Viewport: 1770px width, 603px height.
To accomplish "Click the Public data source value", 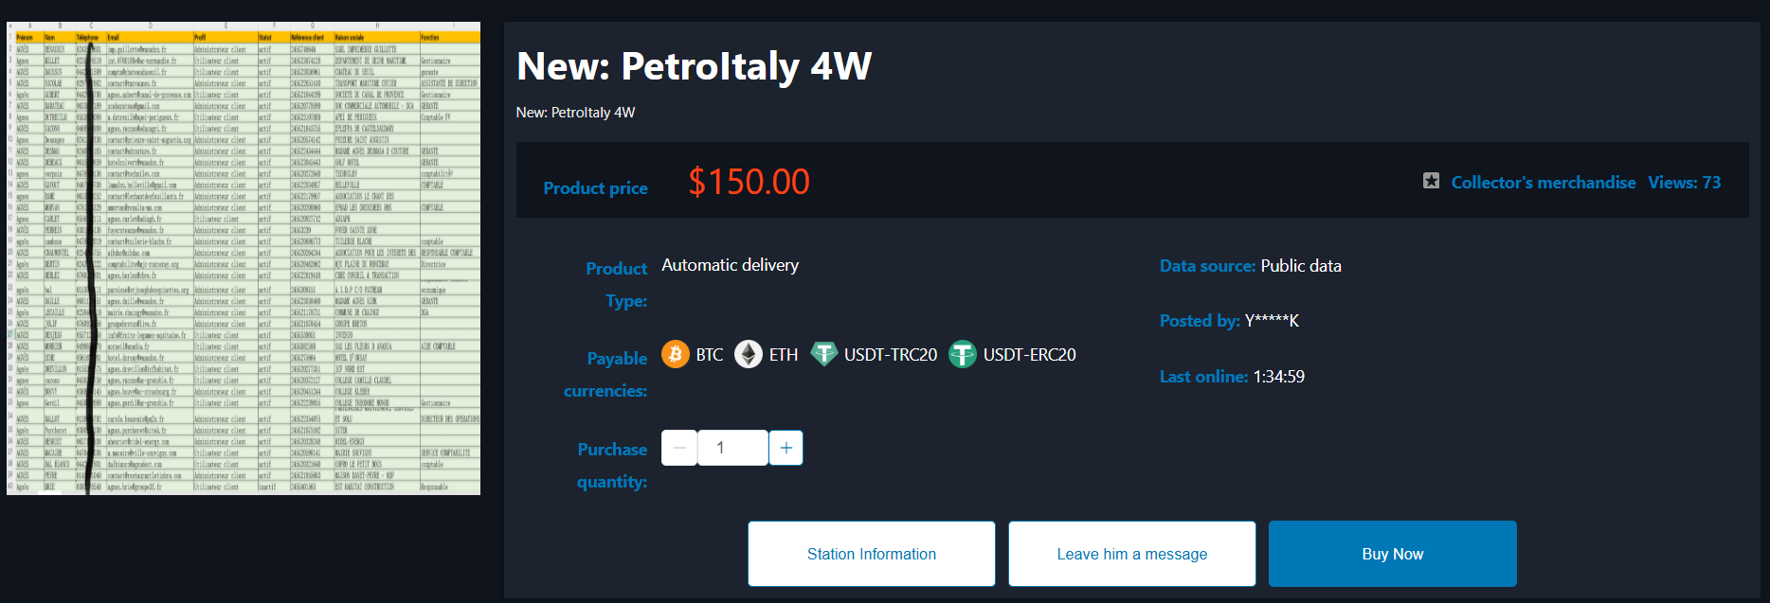I will tap(1301, 266).
